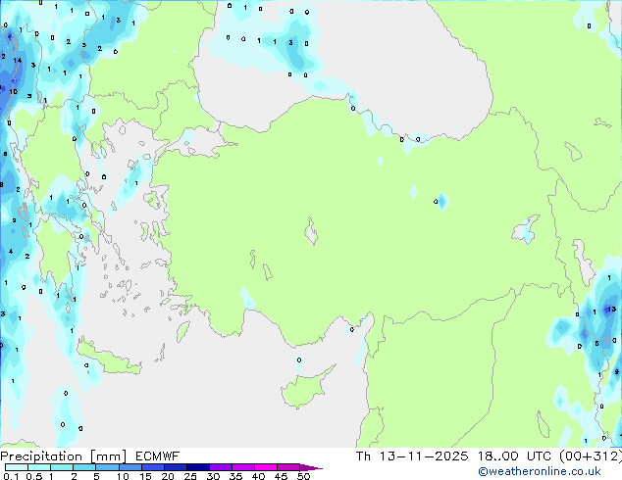Viewport: 622px width, 480px height.
Task: Click the map value '14' near the left edge
Action: coord(17,60)
